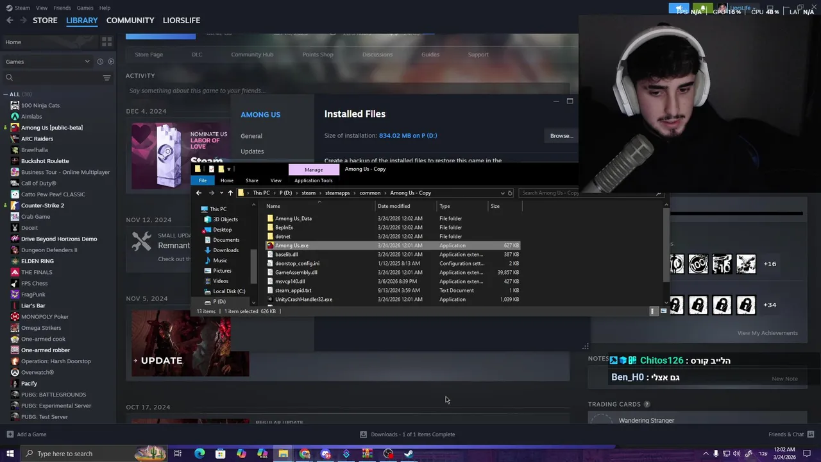This screenshot has width=821, height=462.
Task: Open Microsoft Store from the taskbar
Action: point(220,454)
